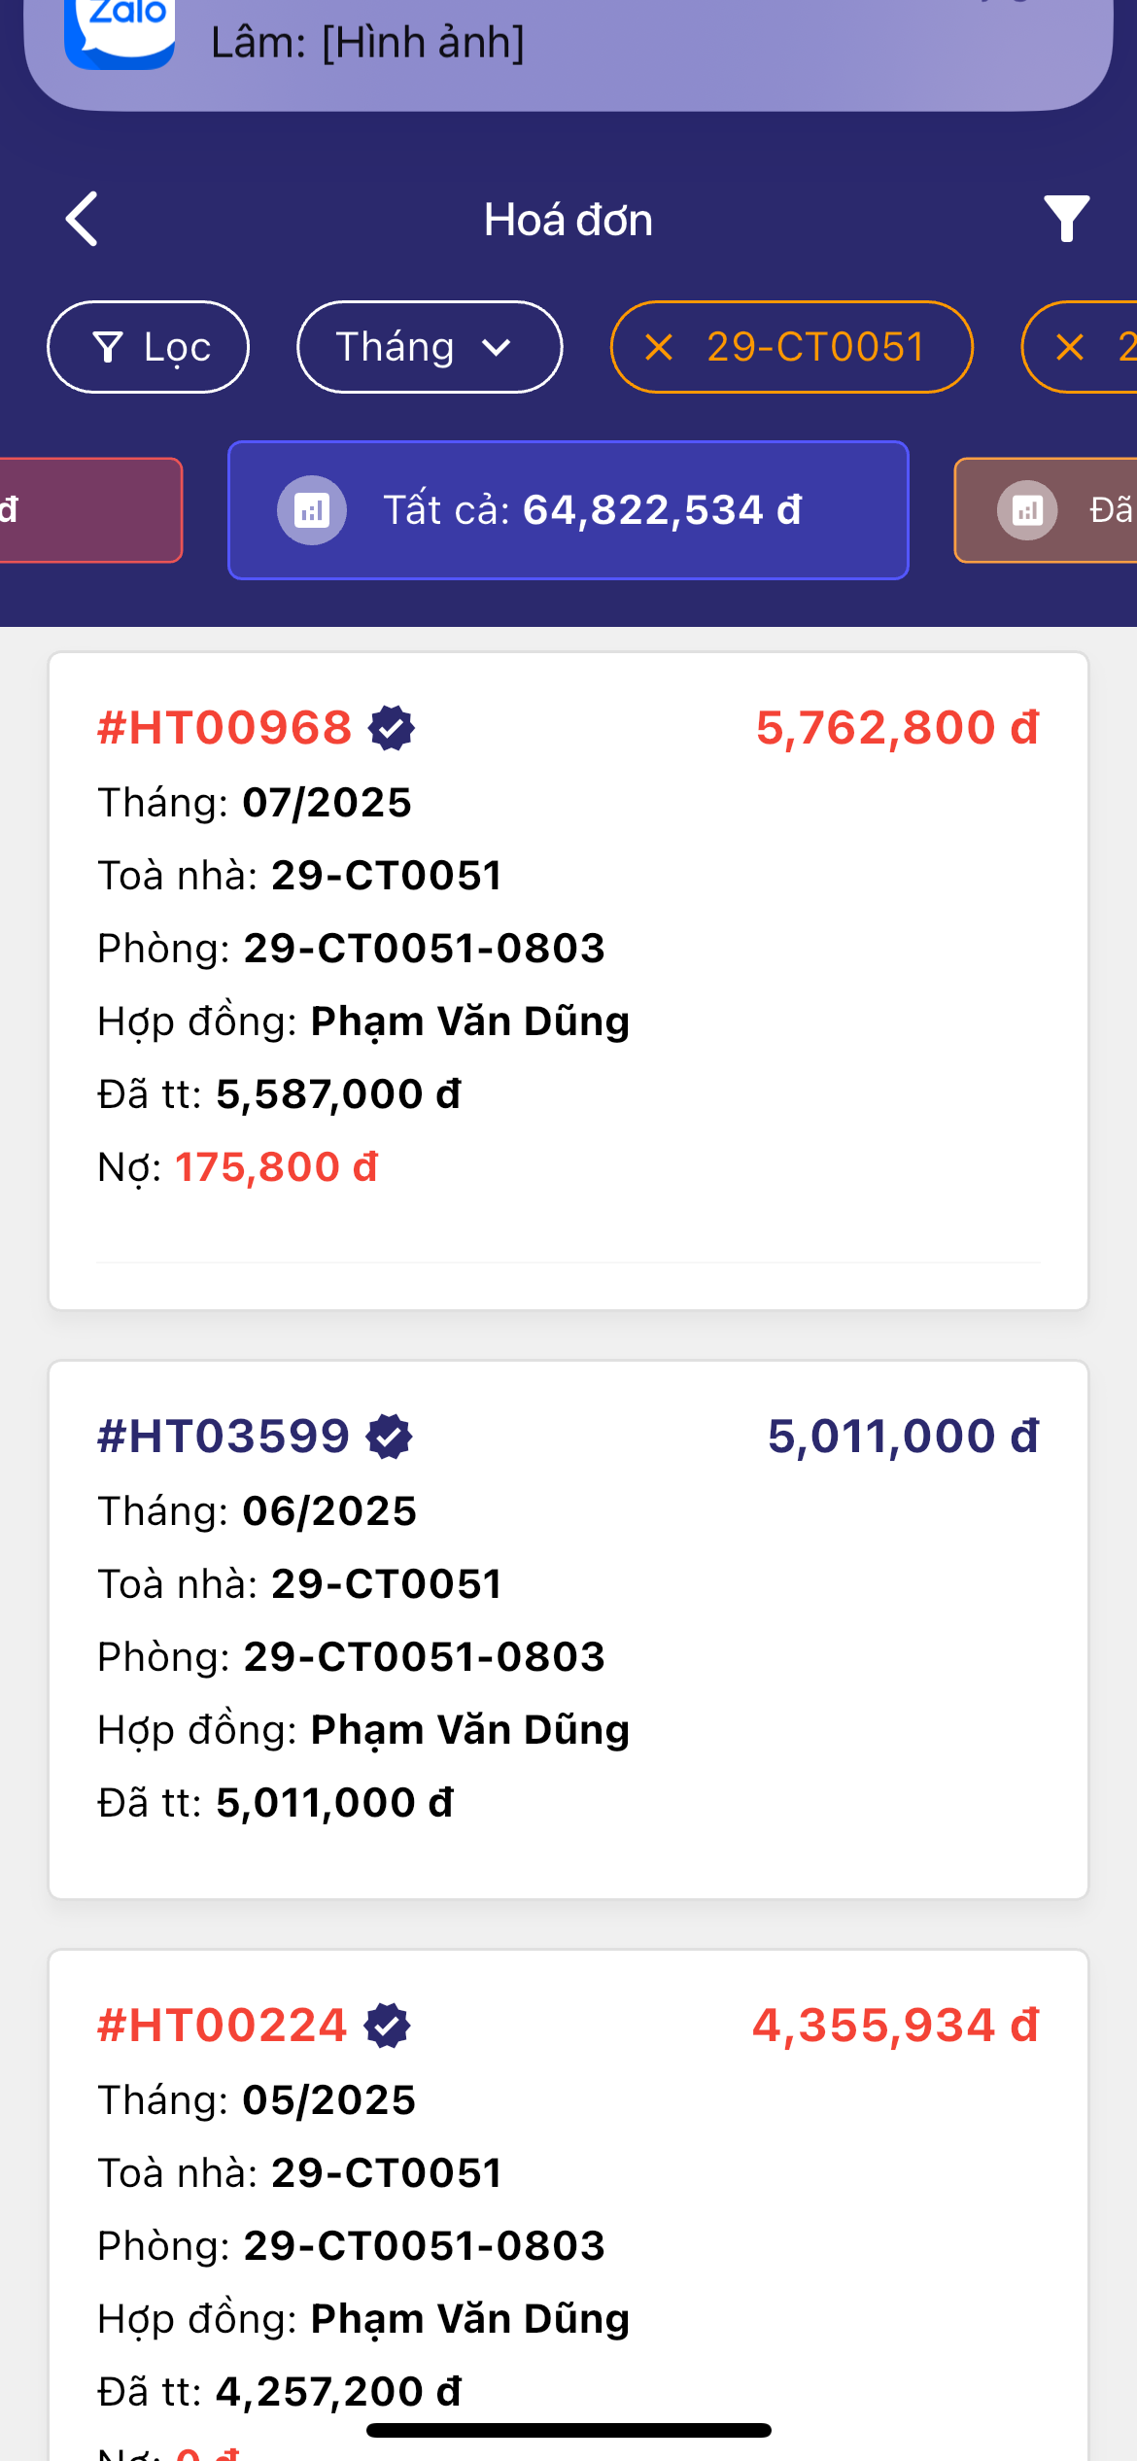Click verified badge next to #HT03599

coord(390,1437)
